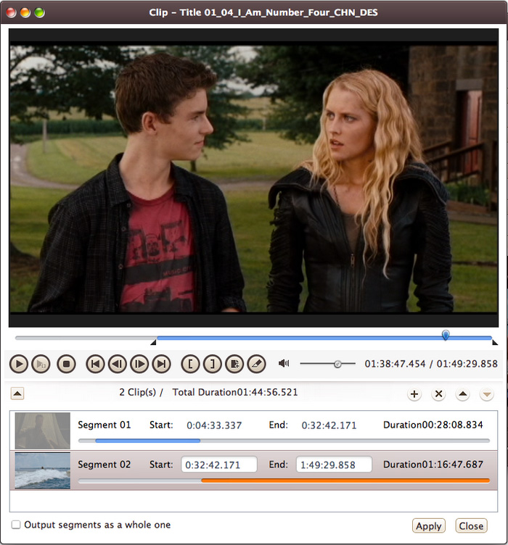
Task: Click the Apply button
Action: click(x=429, y=526)
